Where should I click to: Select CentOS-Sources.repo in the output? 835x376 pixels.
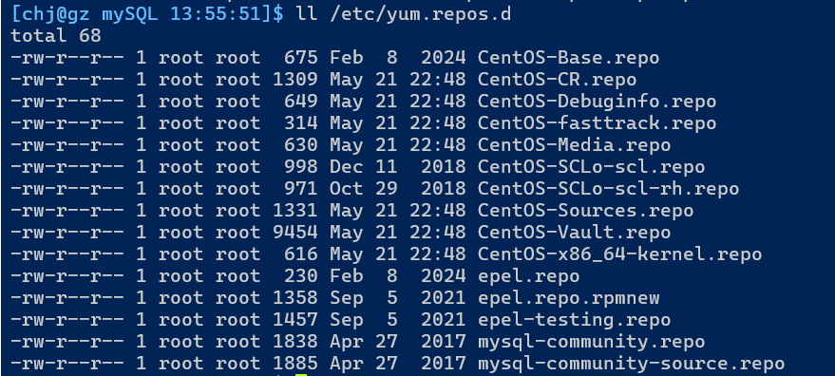[585, 211]
